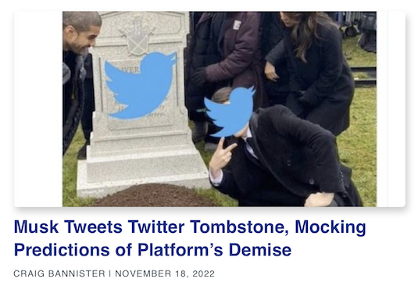Open the Musk Tweets Twitter Tombstone headline
Viewport: 418px width, 293px height.
tap(190, 238)
